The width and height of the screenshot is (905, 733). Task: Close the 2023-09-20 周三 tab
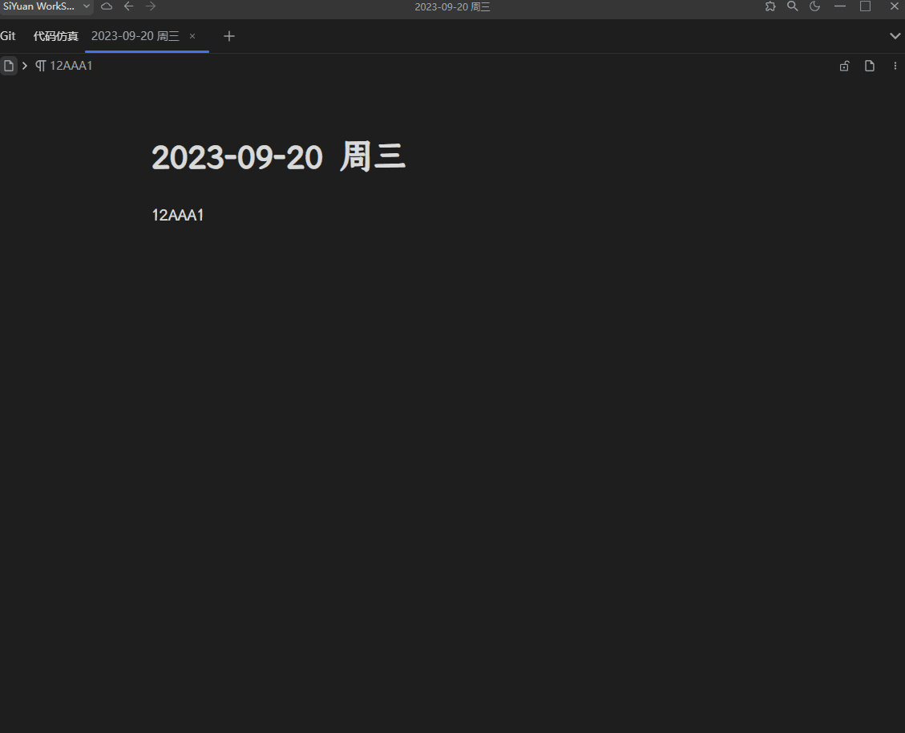pos(192,36)
